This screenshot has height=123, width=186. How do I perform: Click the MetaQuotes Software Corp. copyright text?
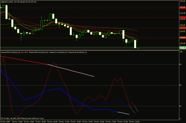coord(23,118)
